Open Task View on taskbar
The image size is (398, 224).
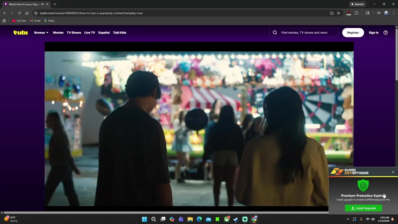click(x=163, y=219)
